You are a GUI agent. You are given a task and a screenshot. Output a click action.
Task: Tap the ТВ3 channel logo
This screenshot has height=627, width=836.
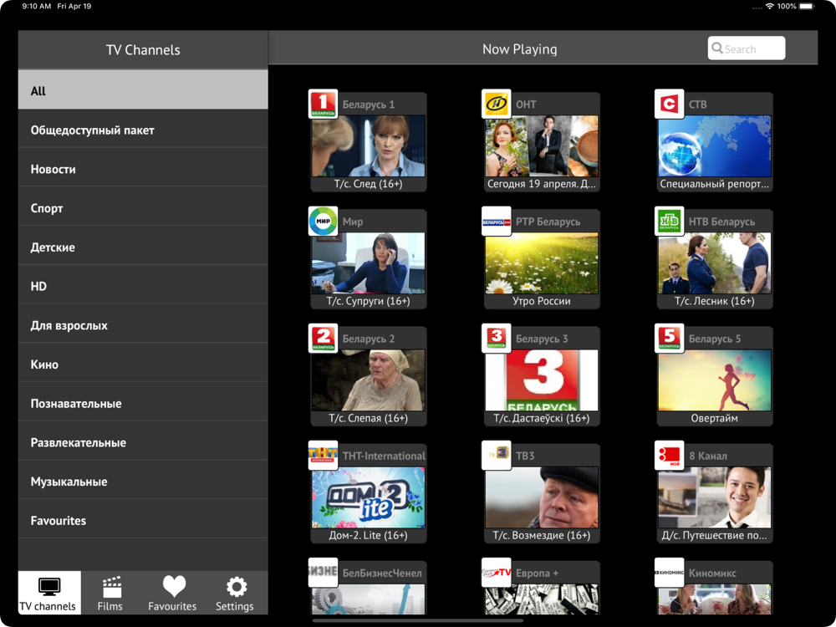point(497,456)
